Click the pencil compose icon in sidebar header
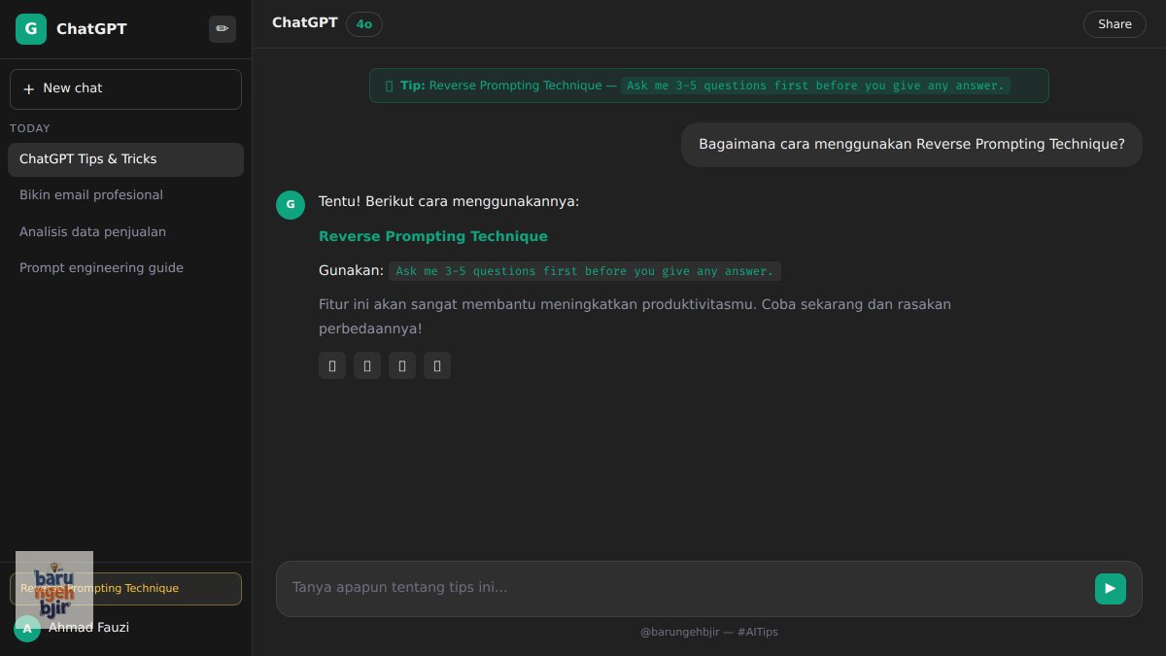The height and width of the screenshot is (656, 1166). point(223,29)
